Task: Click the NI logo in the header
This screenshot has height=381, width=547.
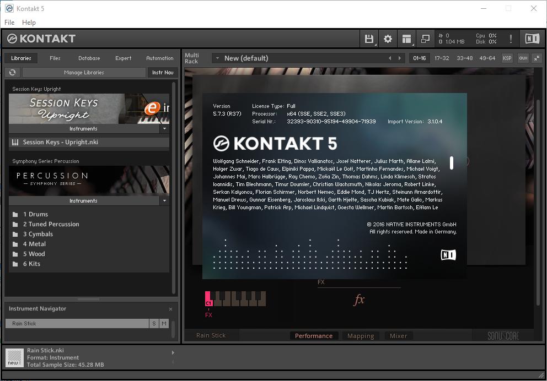Action: (x=532, y=39)
